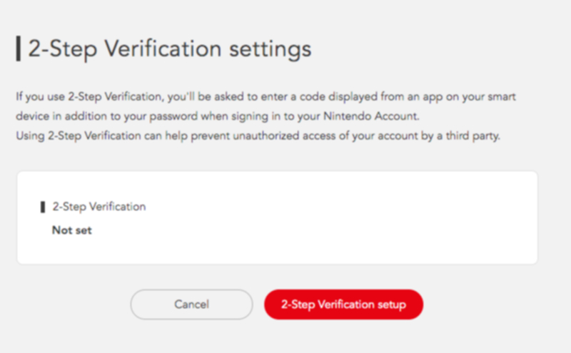
Task: Start the red 2-Step Verification setup
Action: click(x=343, y=305)
